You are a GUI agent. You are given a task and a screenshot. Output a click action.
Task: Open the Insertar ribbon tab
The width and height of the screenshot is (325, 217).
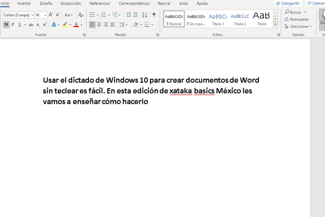pyautogui.click(x=24, y=3)
